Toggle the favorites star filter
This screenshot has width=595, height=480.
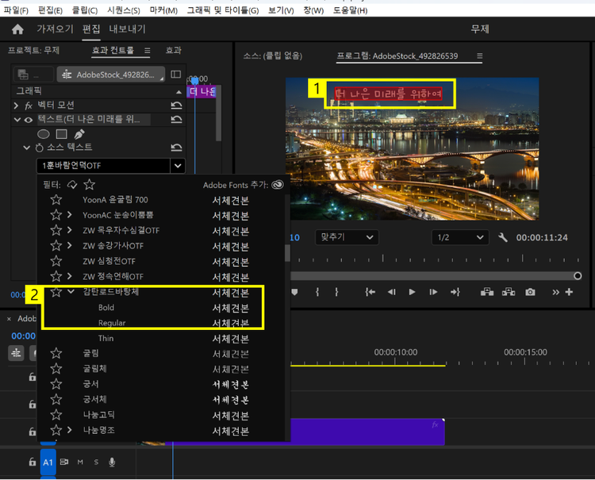point(90,184)
